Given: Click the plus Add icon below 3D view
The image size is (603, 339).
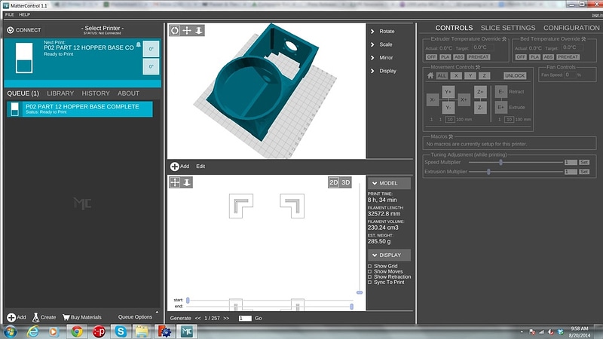Looking at the screenshot, I should click(175, 166).
